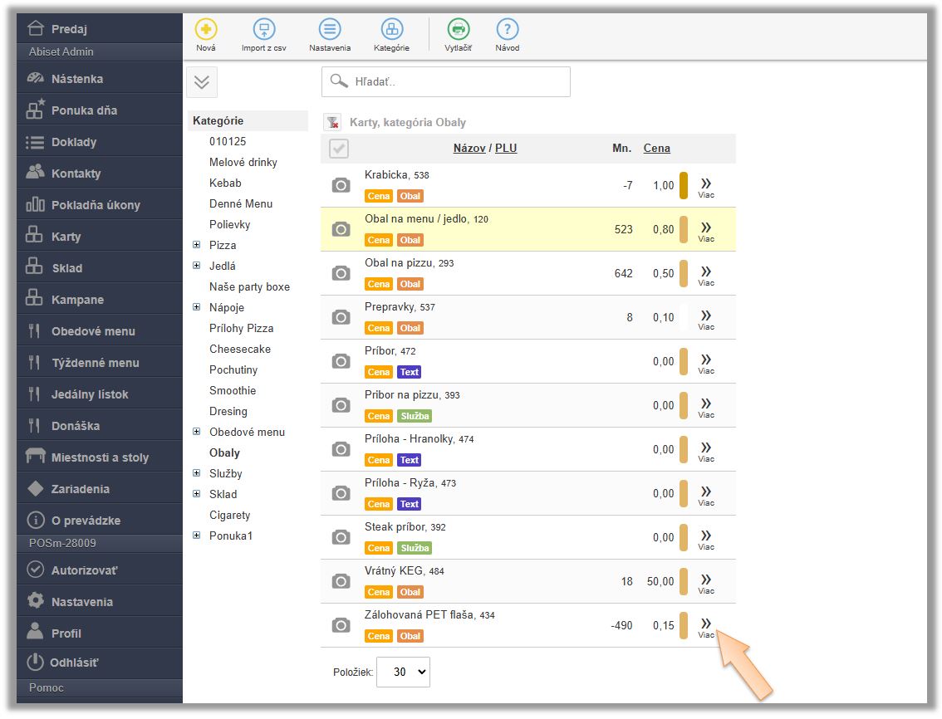This screenshot has height=719, width=942.
Task: Open the Návod help icon
Action: tap(507, 30)
